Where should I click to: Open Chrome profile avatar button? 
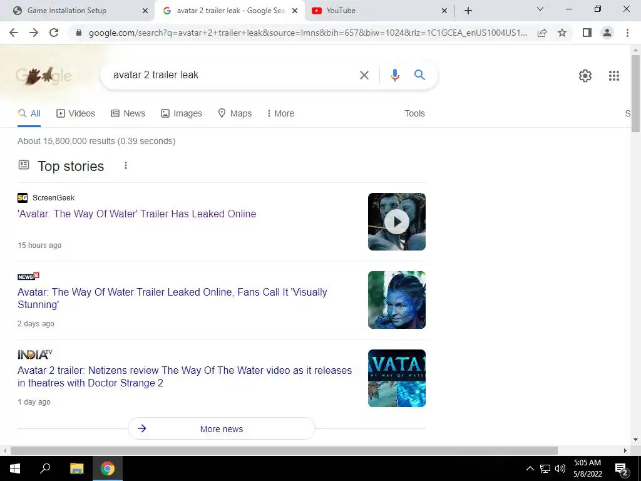[x=607, y=33]
